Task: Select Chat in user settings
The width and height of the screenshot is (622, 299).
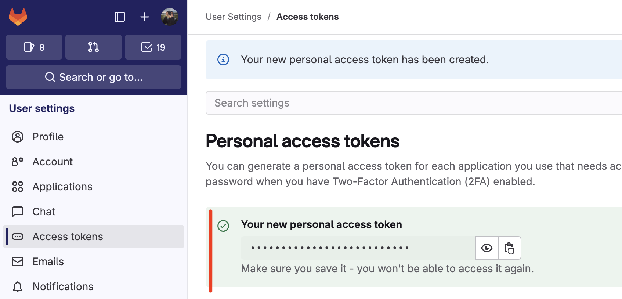Action: tap(44, 212)
